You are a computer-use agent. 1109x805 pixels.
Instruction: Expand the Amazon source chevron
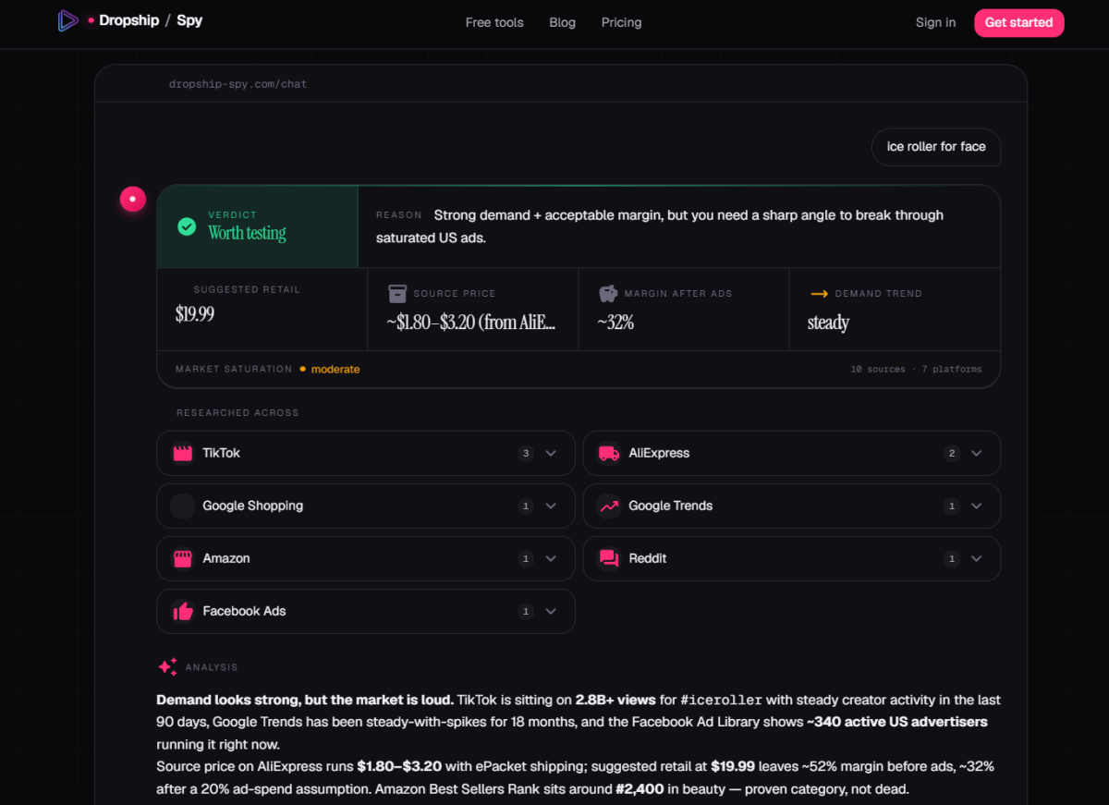[551, 558]
